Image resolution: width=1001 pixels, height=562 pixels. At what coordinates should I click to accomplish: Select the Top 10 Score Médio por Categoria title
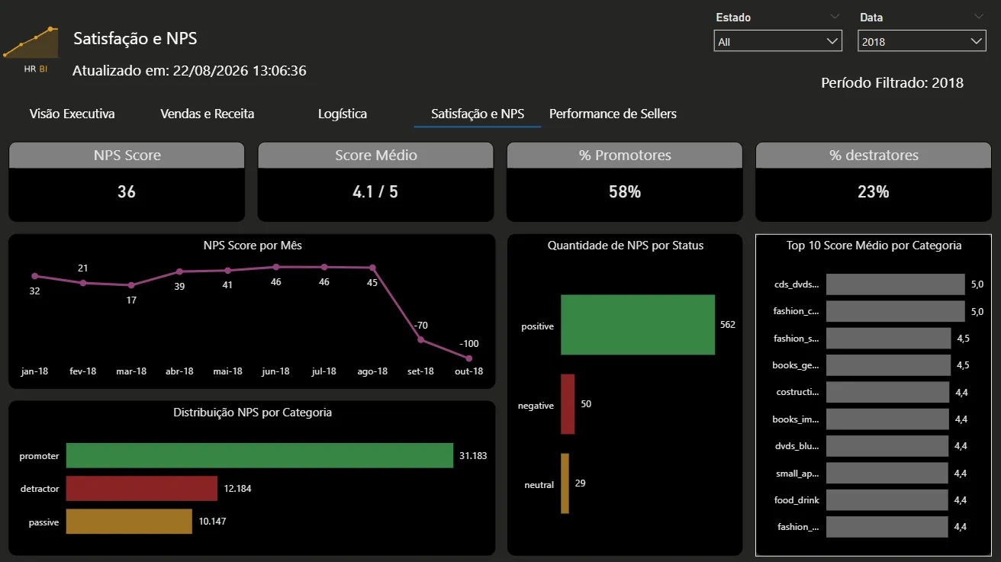click(x=874, y=246)
